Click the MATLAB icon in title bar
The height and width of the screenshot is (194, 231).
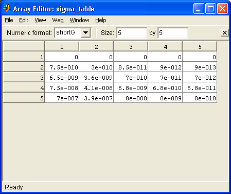(7, 8)
